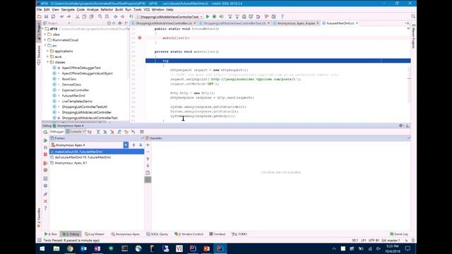Click the Rerun icon in Debug panel
This screenshot has width=452, height=254.
45,132
